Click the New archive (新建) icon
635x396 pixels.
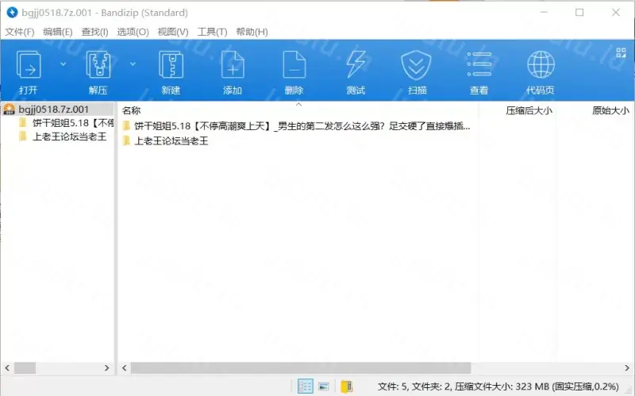pos(171,65)
